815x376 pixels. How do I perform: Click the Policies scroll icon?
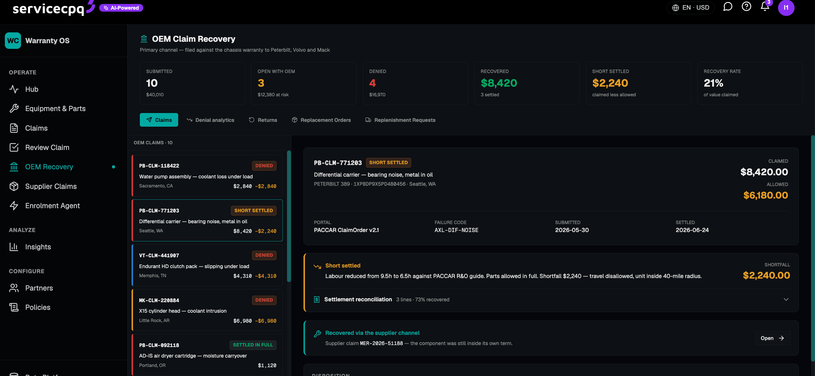click(x=14, y=307)
